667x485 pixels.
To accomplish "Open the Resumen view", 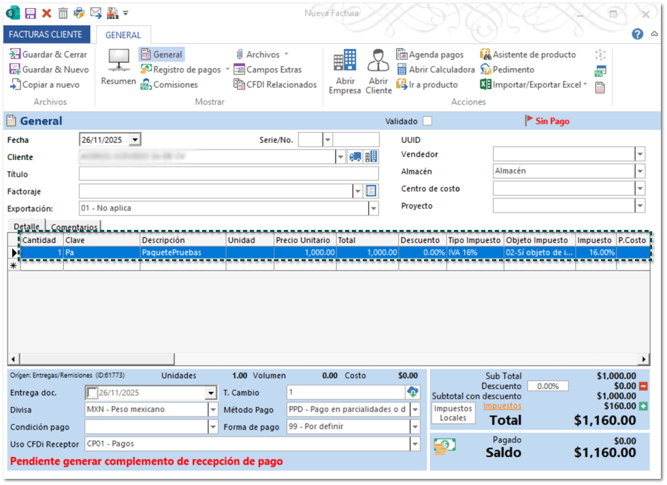I will point(118,68).
